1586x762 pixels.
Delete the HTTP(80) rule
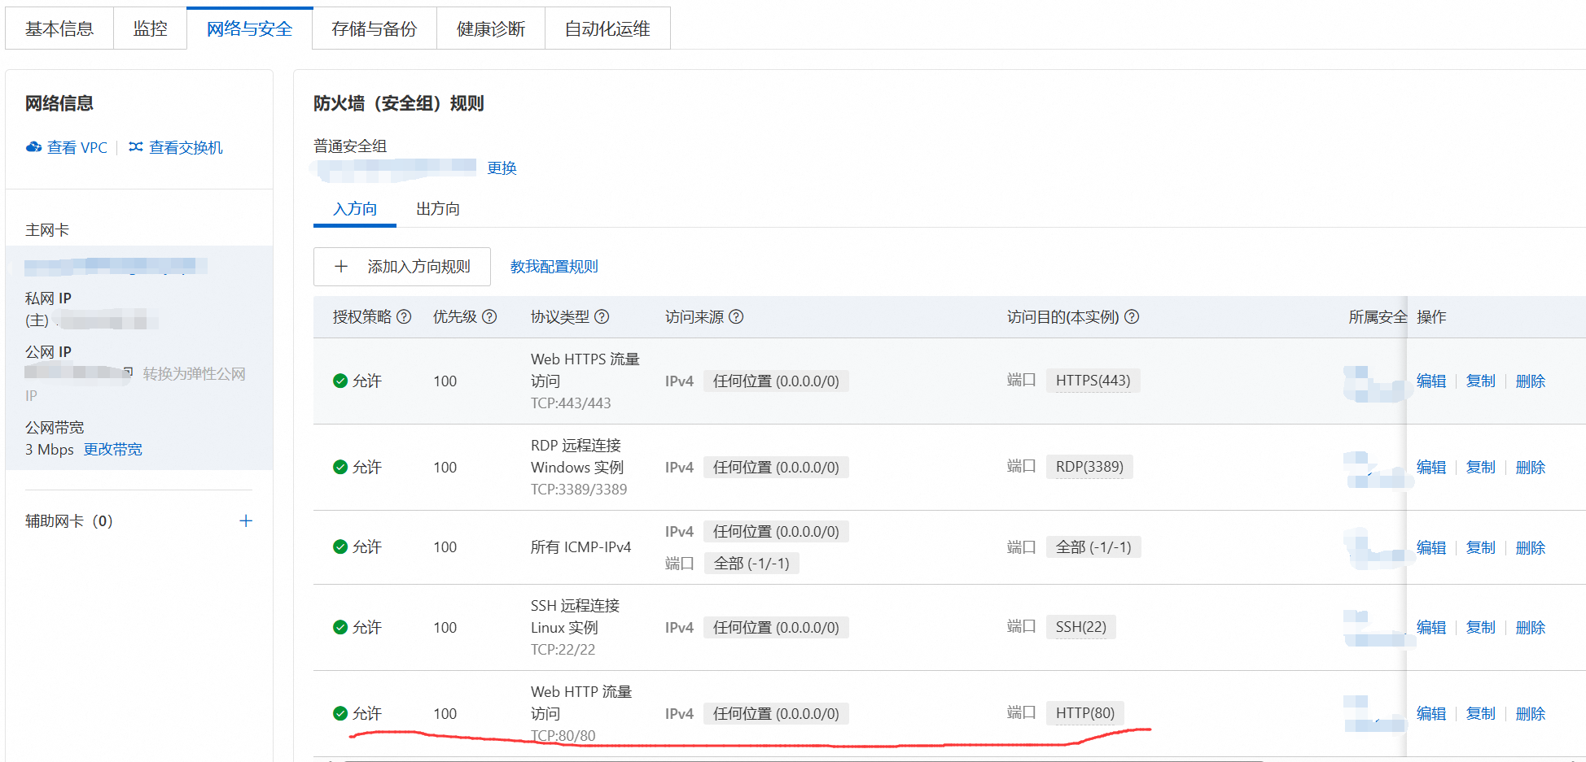pos(1531,713)
